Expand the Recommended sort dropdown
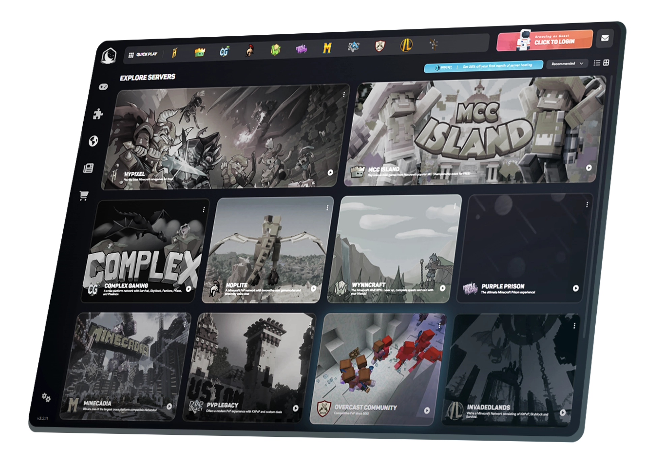Viewport: 656px width, 458px height. click(x=567, y=63)
